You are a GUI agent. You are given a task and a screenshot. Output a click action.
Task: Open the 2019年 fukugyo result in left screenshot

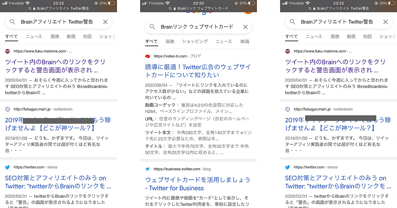click(x=58, y=124)
